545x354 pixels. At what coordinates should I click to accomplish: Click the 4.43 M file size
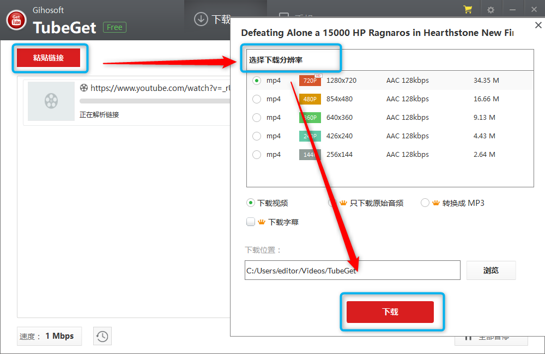[x=484, y=136]
